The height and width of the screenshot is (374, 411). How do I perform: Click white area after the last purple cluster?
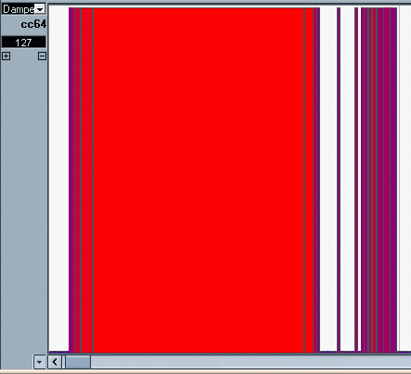tap(405, 179)
